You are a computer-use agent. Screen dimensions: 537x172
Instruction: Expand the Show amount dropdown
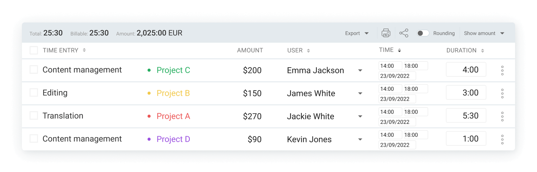click(x=484, y=33)
